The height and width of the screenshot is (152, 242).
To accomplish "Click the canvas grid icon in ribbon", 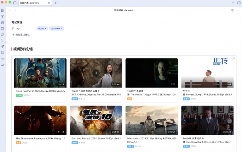I will click(2, 22).
